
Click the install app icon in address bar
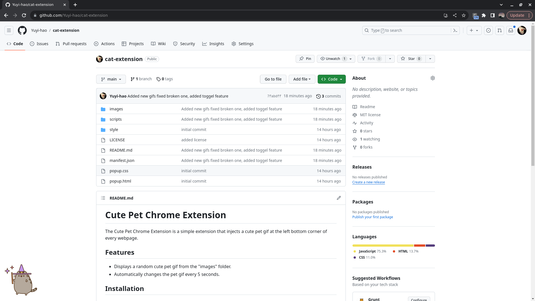[446, 15]
